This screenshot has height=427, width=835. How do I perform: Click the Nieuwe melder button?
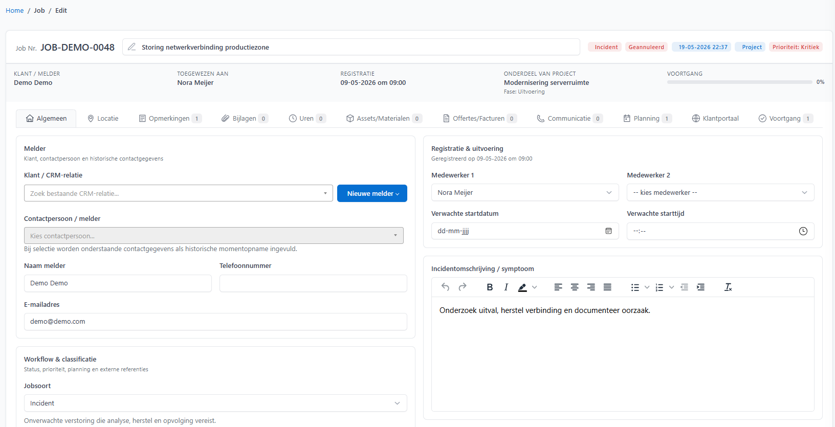[372, 193]
